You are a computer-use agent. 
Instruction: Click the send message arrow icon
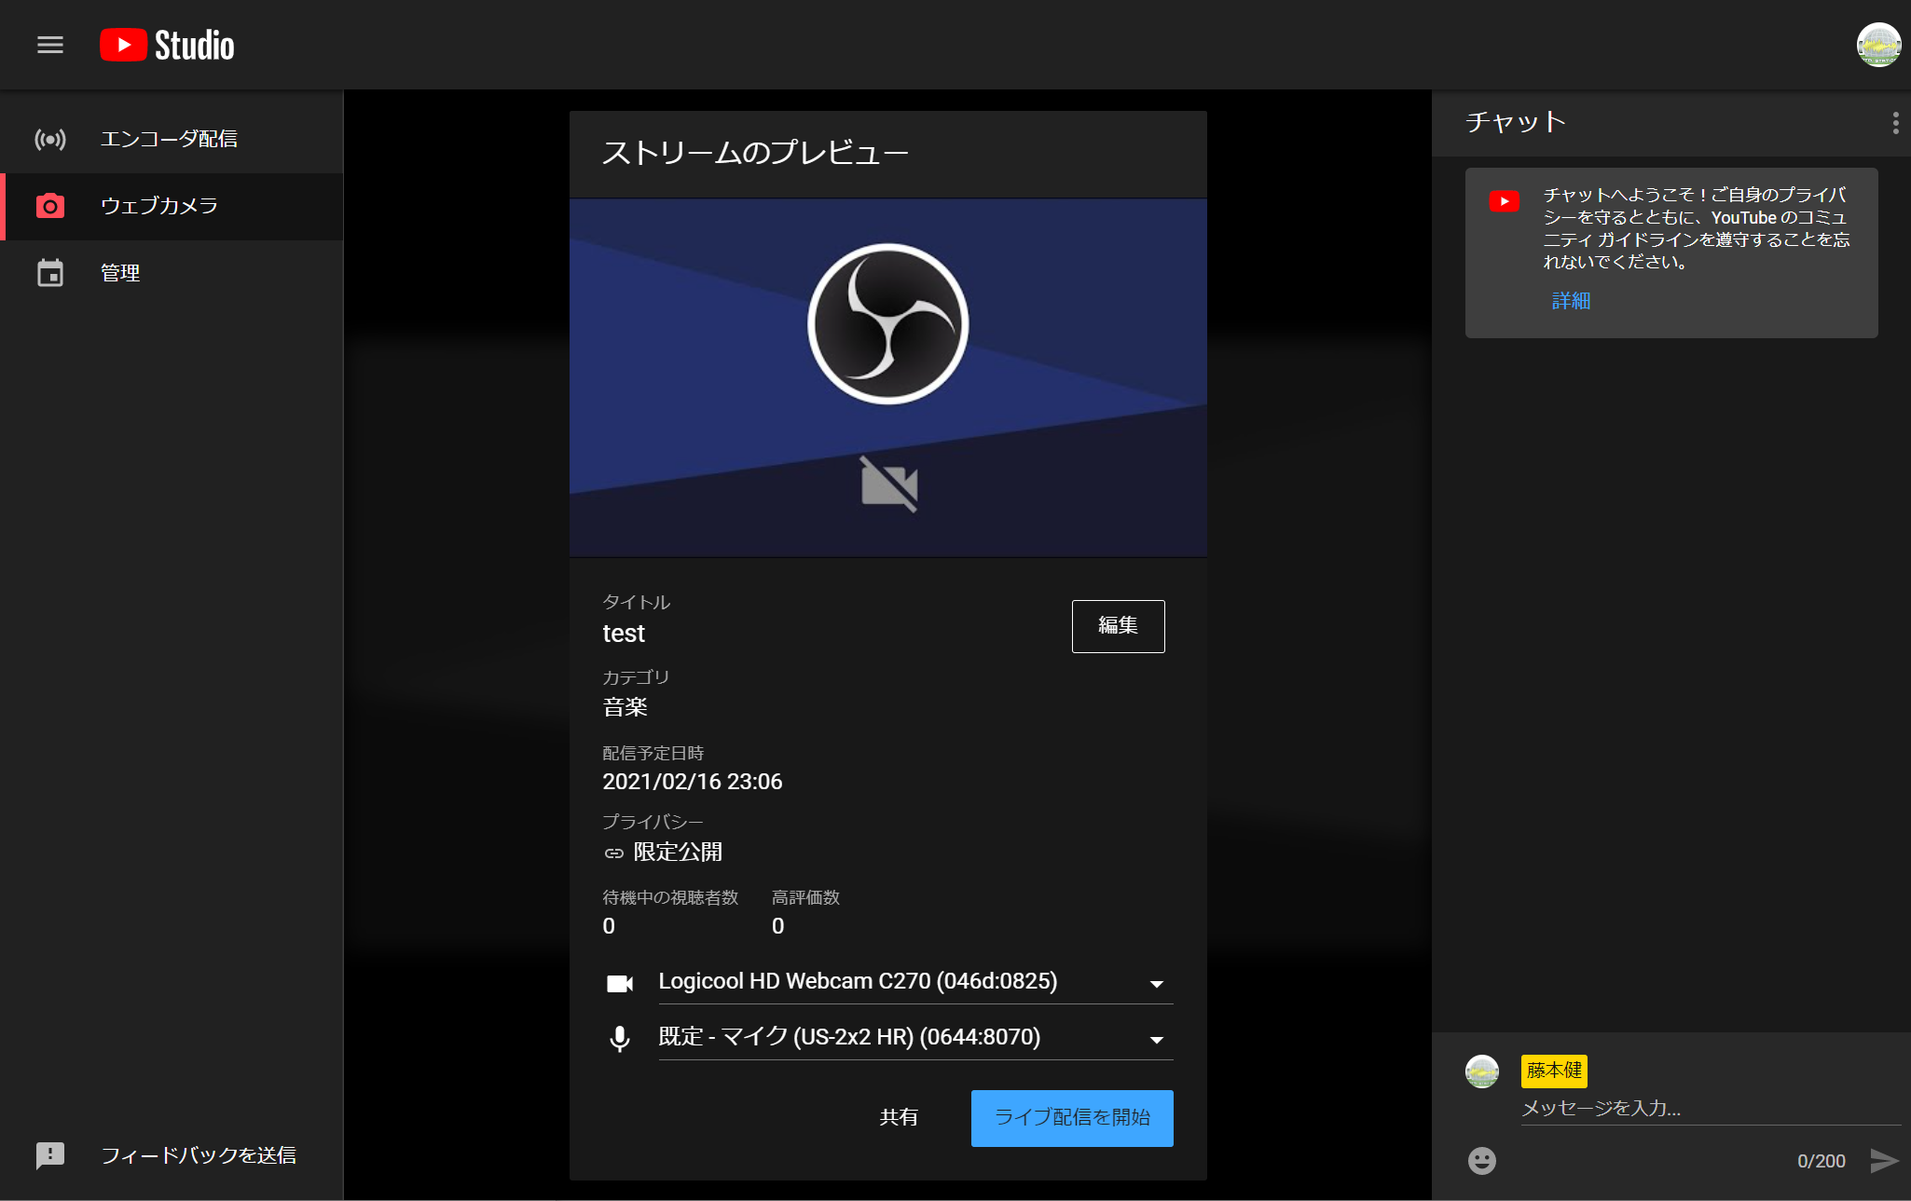click(1884, 1160)
